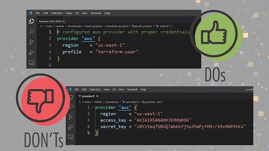Open Help menu in bottom window
This screenshot has height=151, width=269.
pos(143,89)
